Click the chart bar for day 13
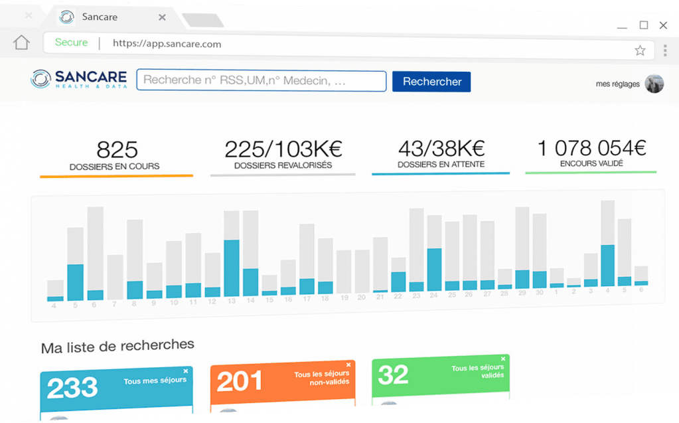 click(232, 267)
